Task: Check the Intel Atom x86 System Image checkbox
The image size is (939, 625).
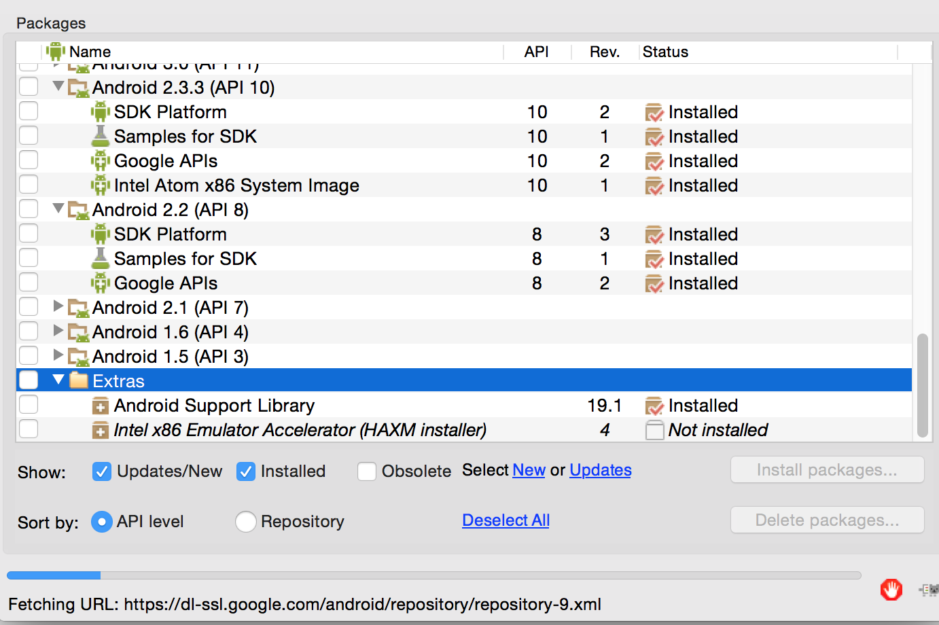Action: point(29,185)
